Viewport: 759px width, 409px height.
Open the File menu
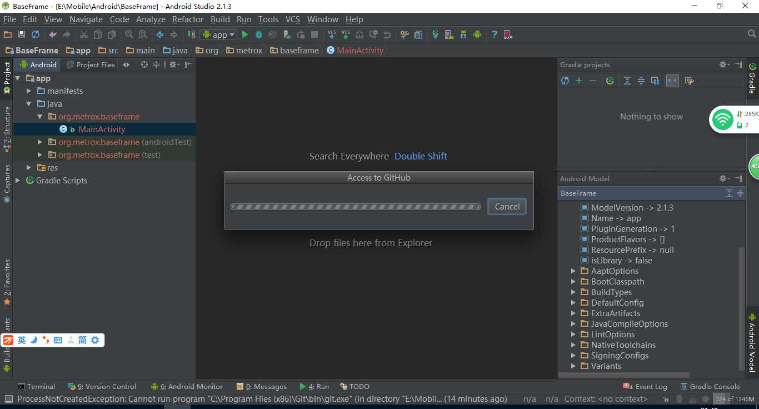click(9, 19)
